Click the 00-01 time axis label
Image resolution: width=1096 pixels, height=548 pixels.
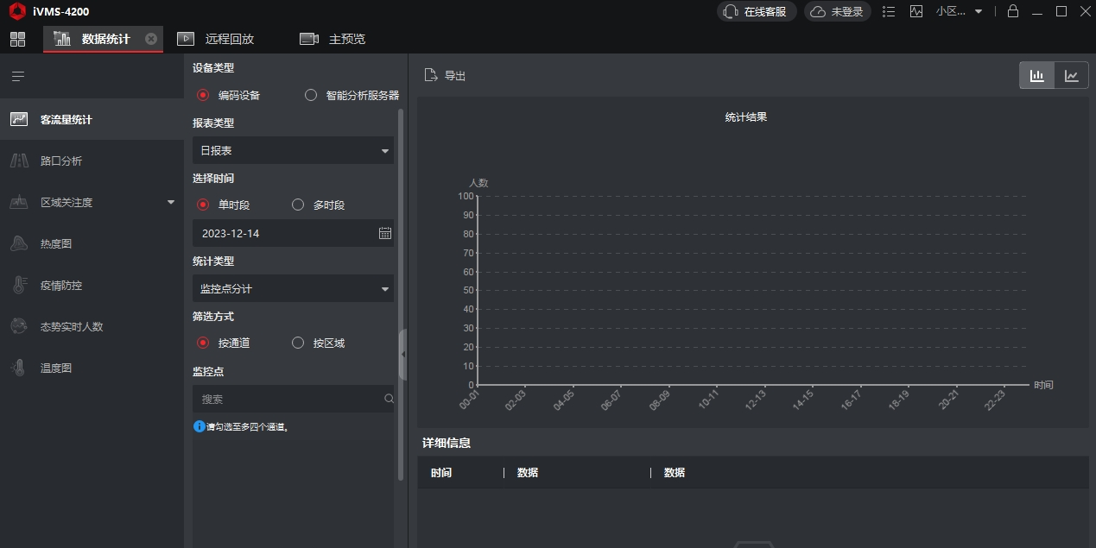(470, 400)
